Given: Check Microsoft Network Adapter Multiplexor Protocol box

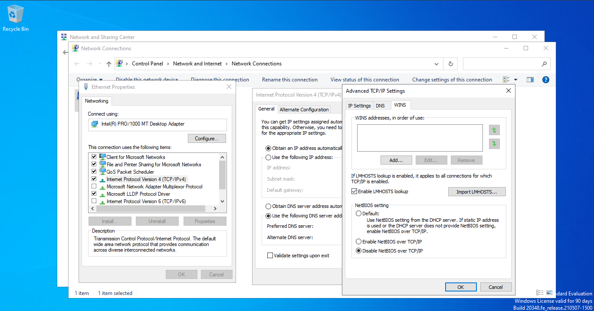Looking at the screenshot, I should point(94,187).
